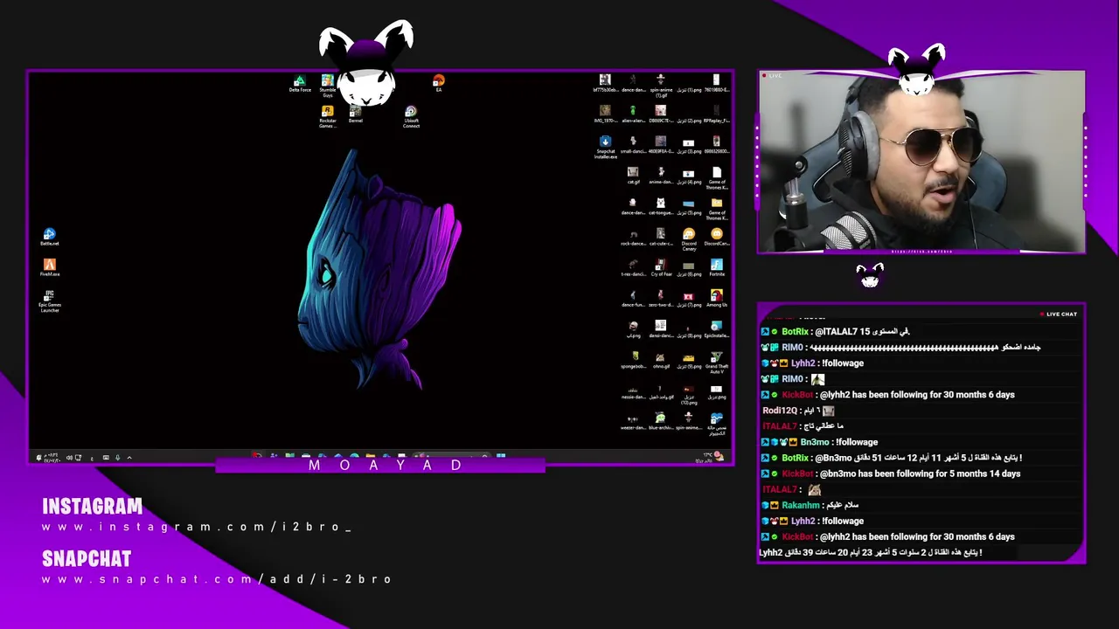
Task: Click RIMO's laughing chat message
Action: click(x=901, y=348)
